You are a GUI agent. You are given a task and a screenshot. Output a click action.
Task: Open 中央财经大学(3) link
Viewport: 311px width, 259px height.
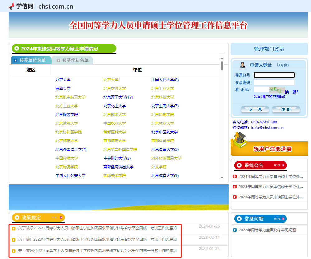[117, 158]
